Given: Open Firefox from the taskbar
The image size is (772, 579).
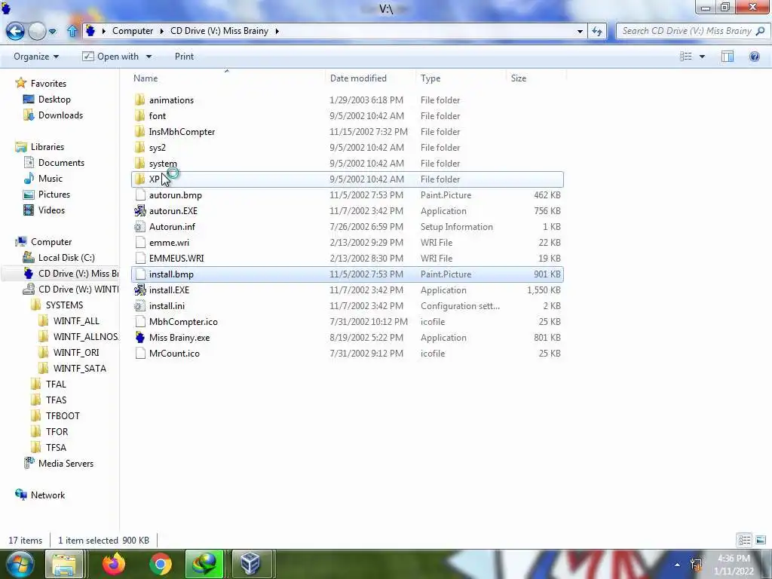Looking at the screenshot, I should pos(114,564).
